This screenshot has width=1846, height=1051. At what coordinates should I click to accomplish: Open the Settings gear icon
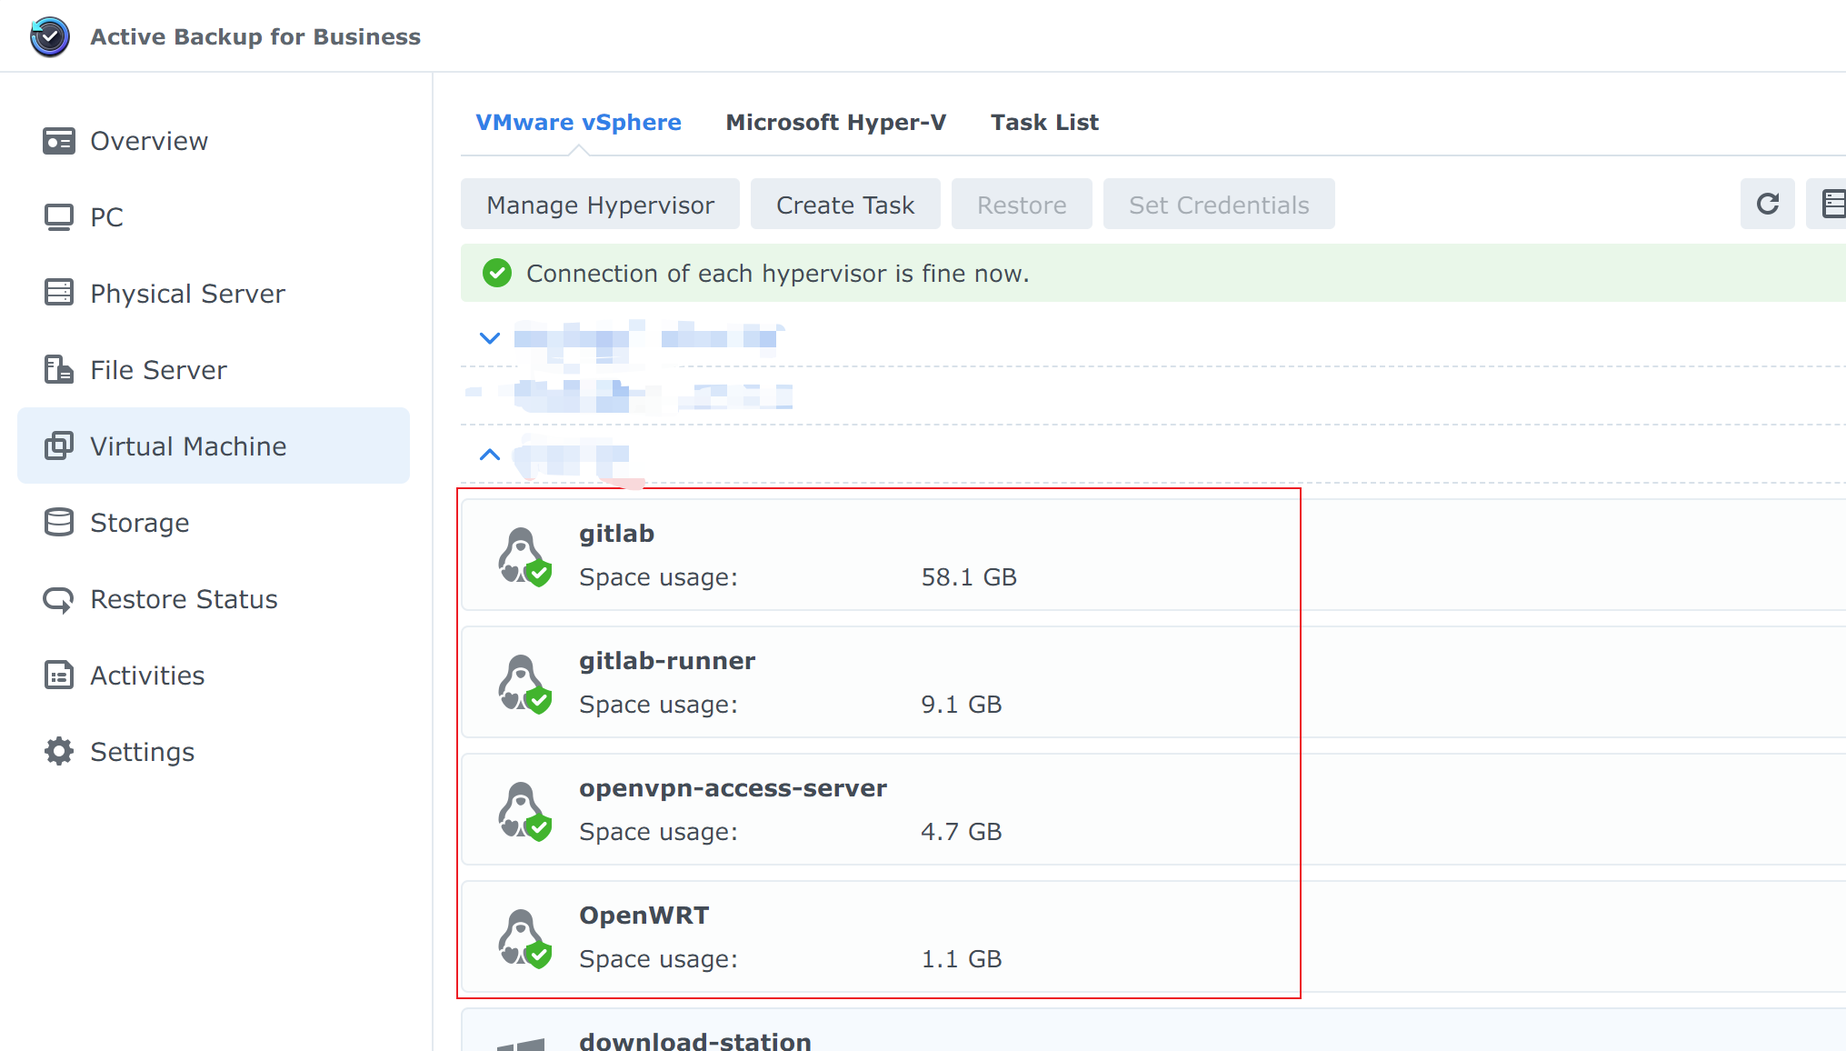click(59, 751)
